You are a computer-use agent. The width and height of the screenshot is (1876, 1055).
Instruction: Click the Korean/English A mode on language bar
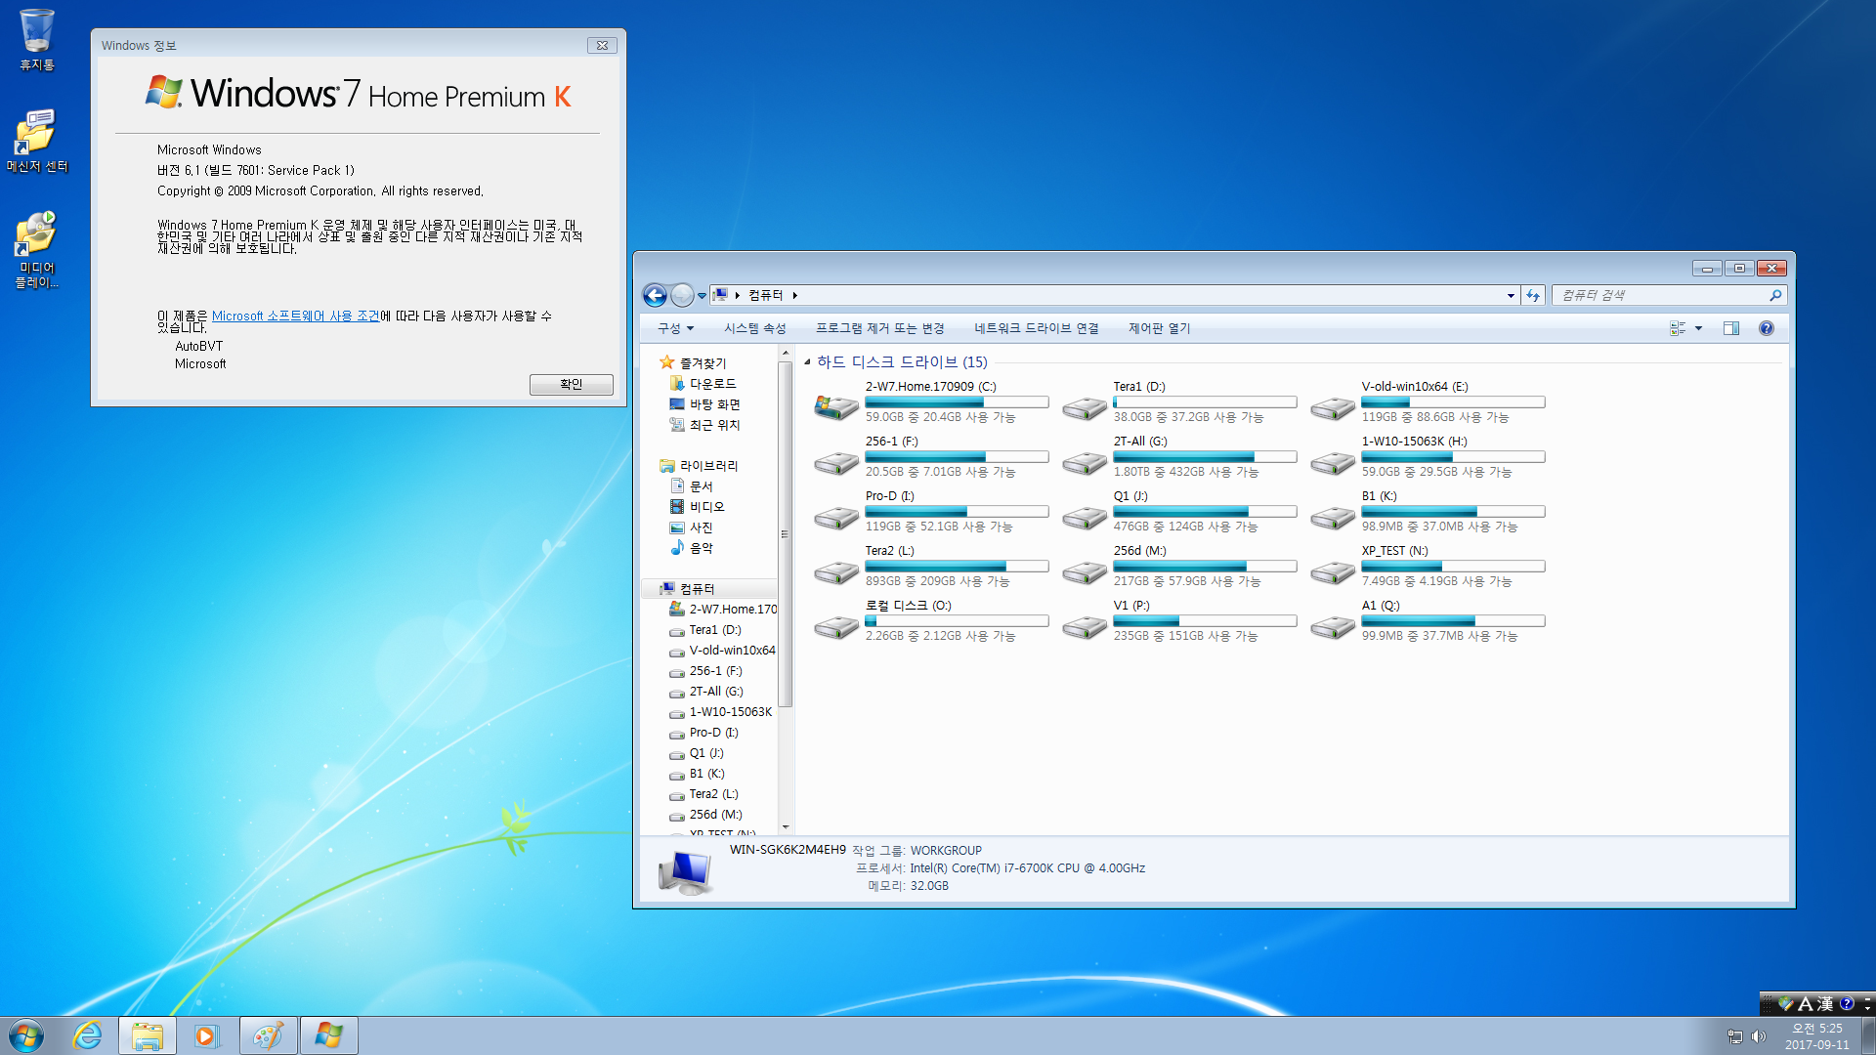coord(1805,1003)
